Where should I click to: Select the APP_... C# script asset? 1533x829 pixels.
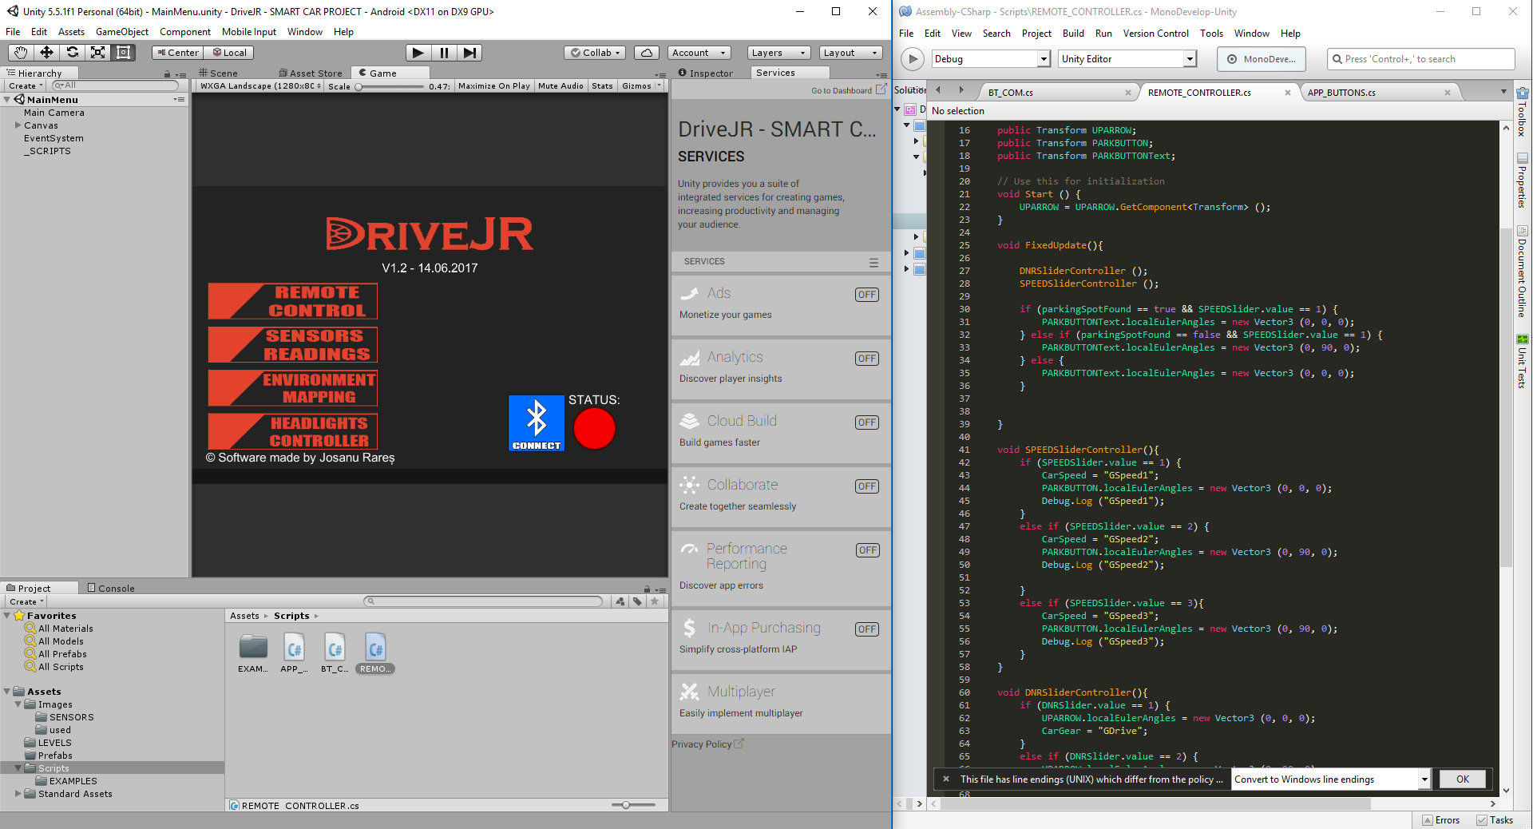[294, 653]
